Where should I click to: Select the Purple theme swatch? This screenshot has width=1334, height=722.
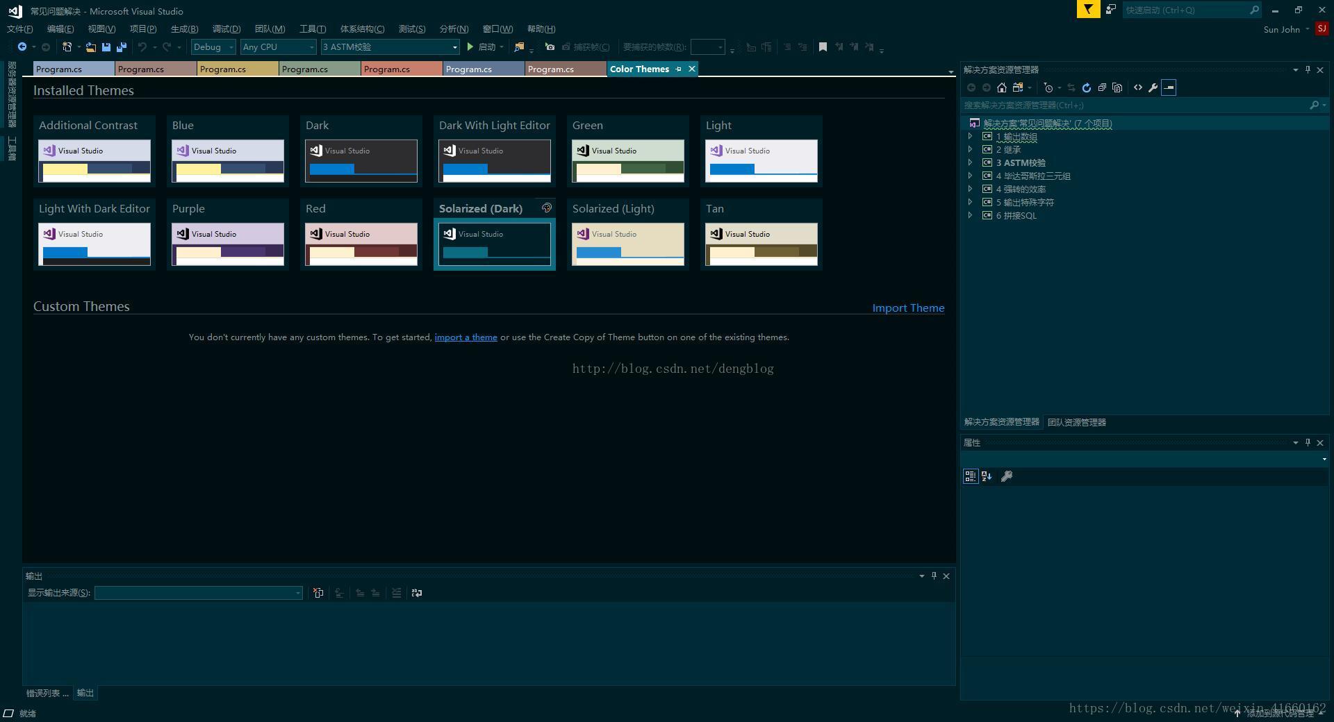(228, 244)
